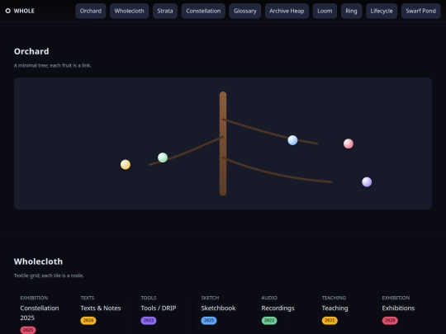The height and width of the screenshot is (334, 446).
Task: Click 'A minimal tree; each fruit is a link.'
Action: (53, 65)
